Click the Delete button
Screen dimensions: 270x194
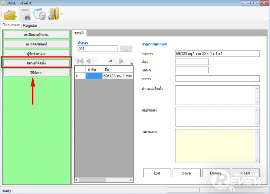(216, 173)
